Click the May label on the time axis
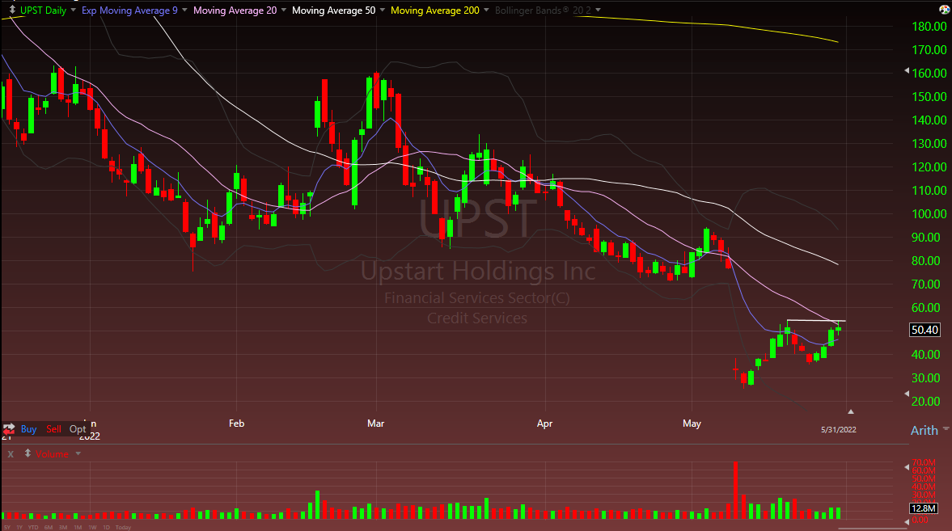Screen dimensions: 952x531 (692, 424)
